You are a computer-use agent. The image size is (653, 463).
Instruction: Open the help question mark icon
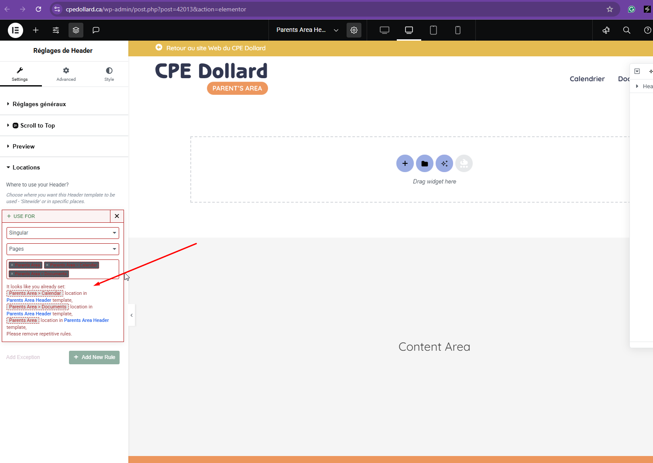[648, 30]
